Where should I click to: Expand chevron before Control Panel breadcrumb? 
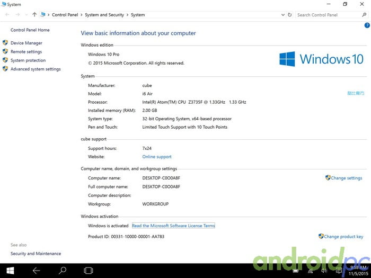(49, 15)
